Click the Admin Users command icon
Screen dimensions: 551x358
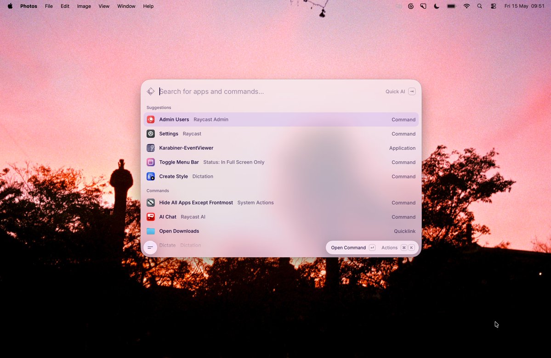[151, 119]
